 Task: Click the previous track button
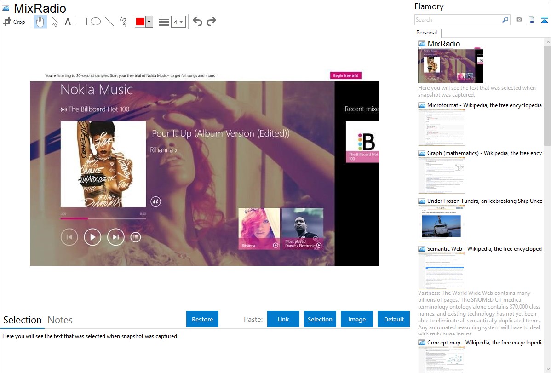point(69,237)
